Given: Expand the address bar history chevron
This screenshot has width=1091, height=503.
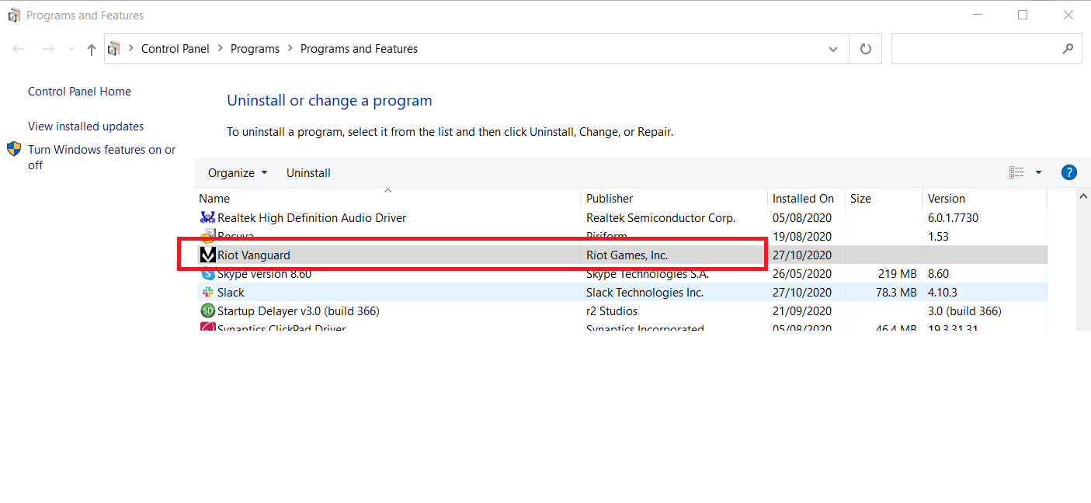Looking at the screenshot, I should click(833, 48).
